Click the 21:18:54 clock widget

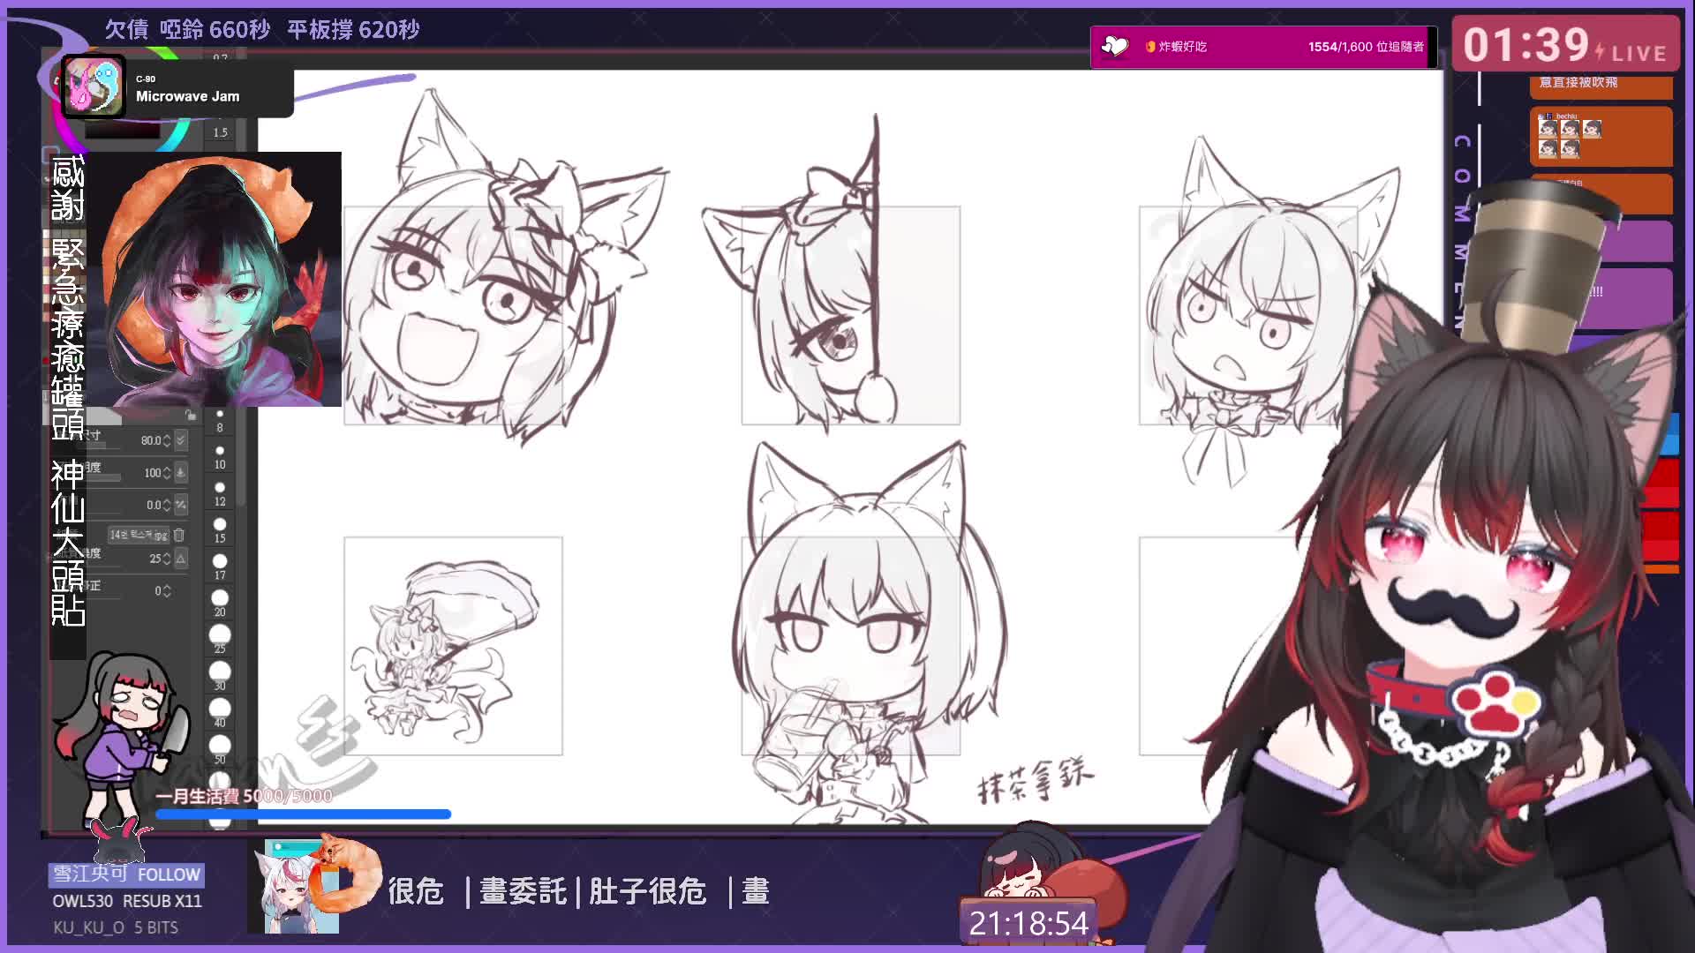1028,923
